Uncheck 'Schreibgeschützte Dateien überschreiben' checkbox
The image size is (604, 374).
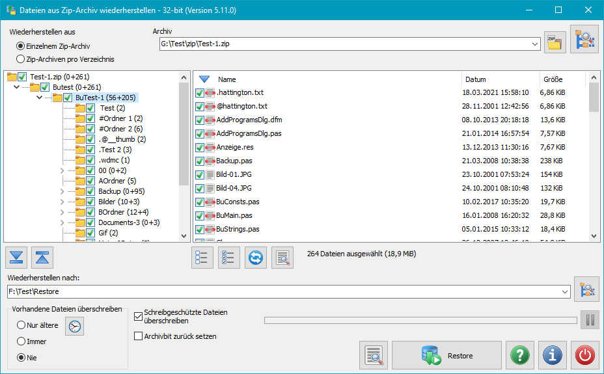pos(138,317)
